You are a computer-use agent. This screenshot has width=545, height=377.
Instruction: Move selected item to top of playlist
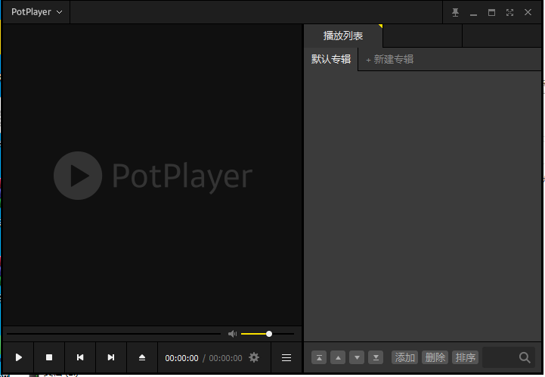coord(319,357)
